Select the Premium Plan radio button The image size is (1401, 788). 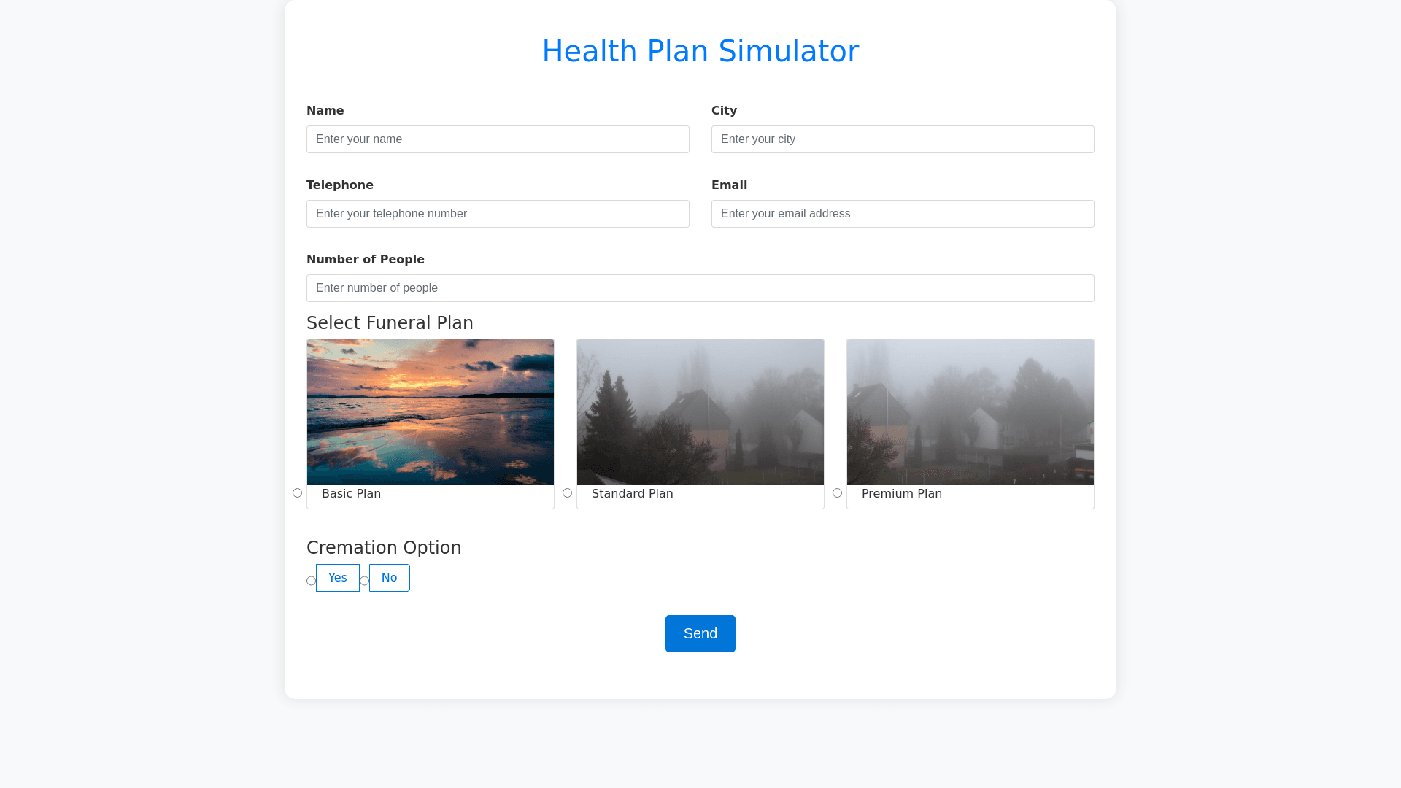pyautogui.click(x=837, y=493)
